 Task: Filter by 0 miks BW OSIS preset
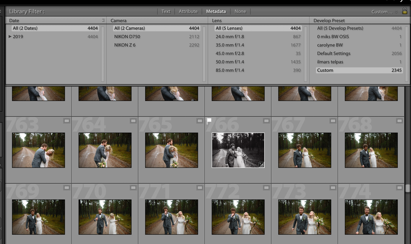pyautogui.click(x=359, y=37)
